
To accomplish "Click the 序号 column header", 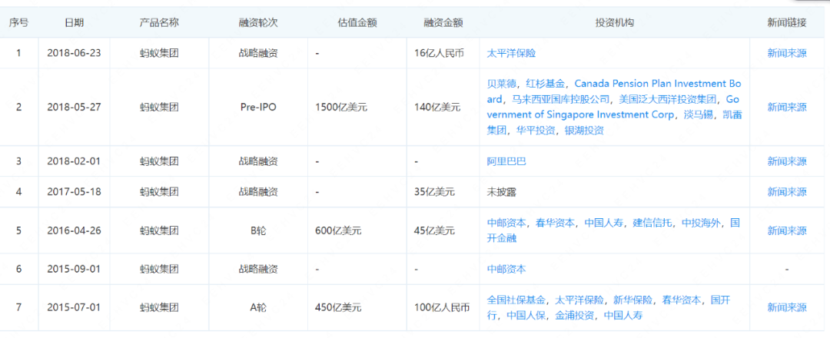I will pyautogui.click(x=19, y=23).
